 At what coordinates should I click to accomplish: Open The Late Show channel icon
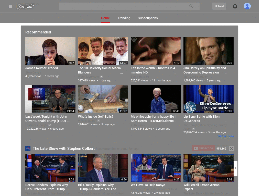[x=28, y=148]
